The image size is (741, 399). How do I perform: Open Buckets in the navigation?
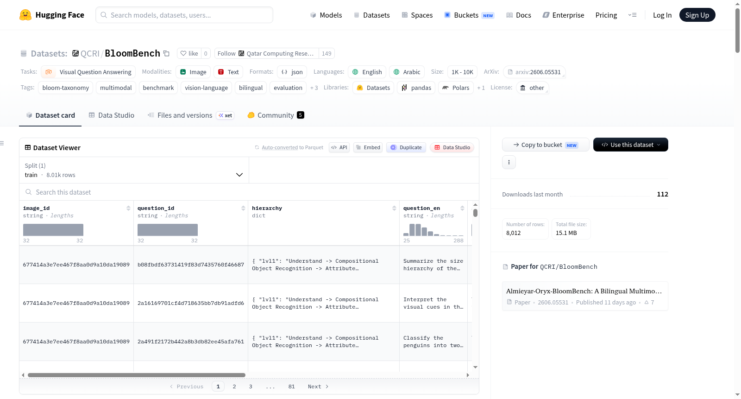469,15
